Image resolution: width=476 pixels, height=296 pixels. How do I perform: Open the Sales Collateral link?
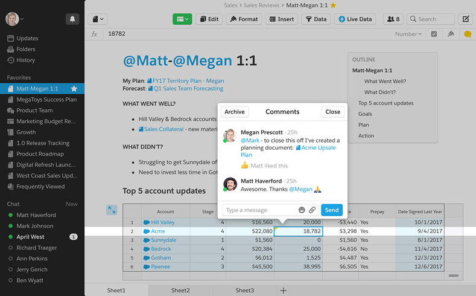click(x=161, y=129)
